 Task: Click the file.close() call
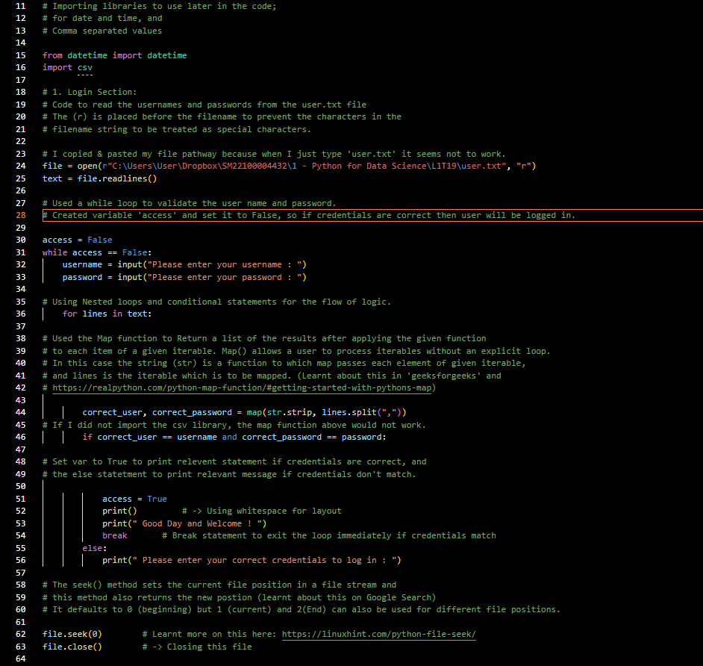[x=71, y=646]
